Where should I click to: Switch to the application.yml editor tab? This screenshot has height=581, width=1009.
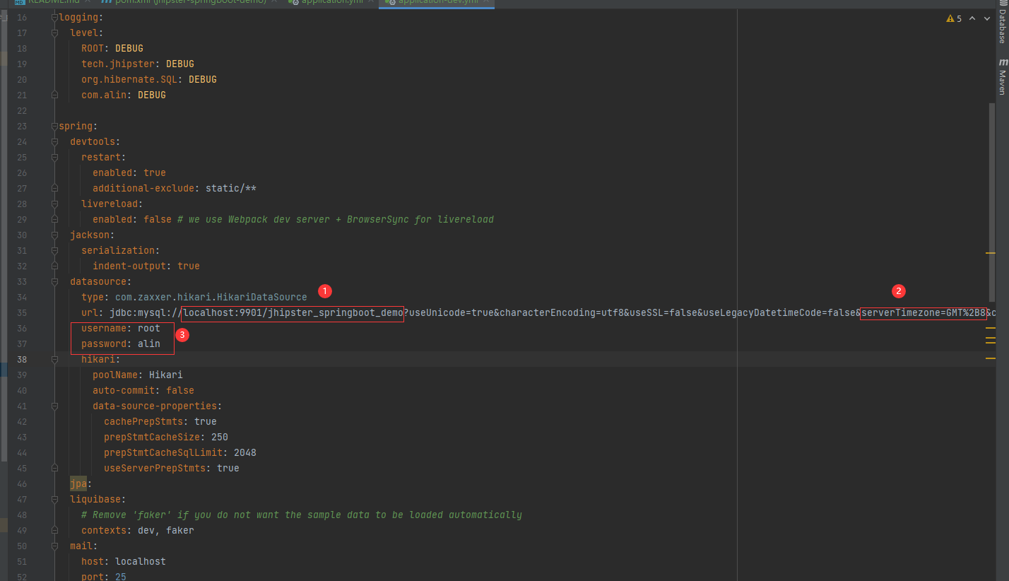[331, 2]
